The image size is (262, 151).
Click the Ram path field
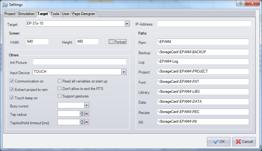(x=203, y=42)
